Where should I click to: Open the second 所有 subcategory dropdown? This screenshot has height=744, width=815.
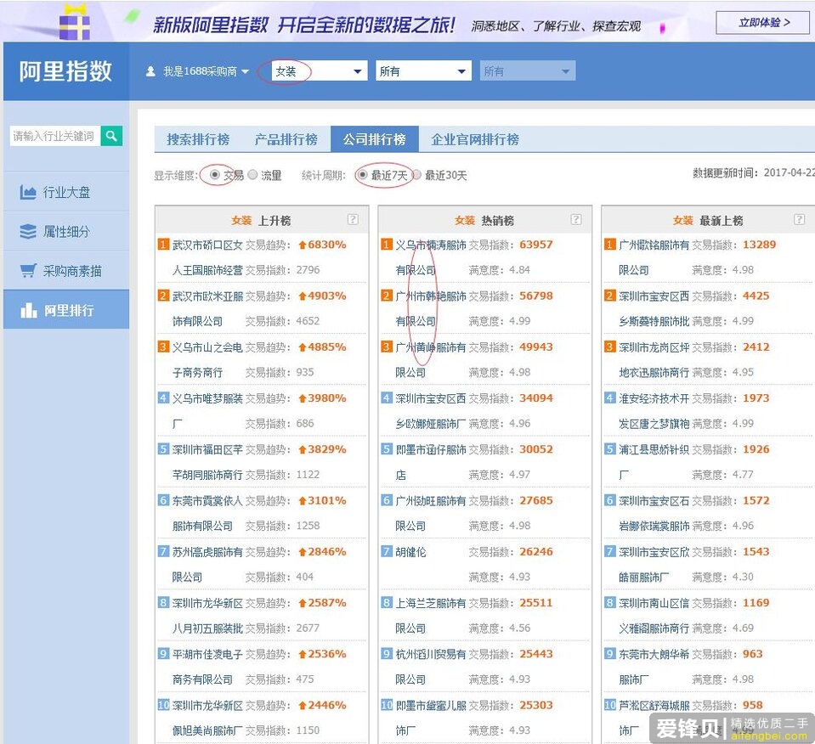(423, 71)
